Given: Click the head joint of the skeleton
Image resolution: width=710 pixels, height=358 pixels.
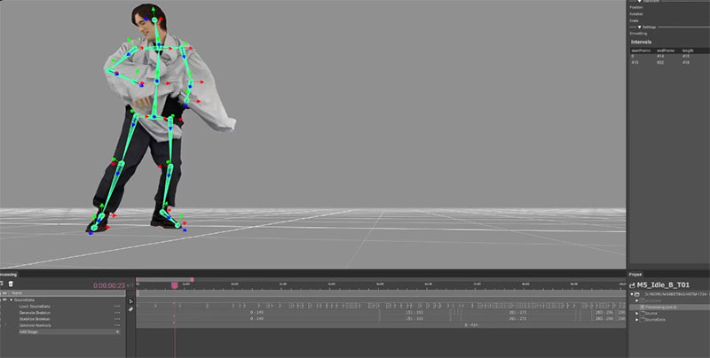Looking at the screenshot, I should pos(154,19).
